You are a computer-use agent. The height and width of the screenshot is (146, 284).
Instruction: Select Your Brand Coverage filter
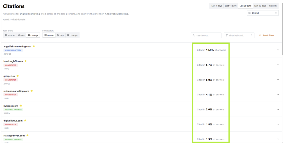[33, 35]
